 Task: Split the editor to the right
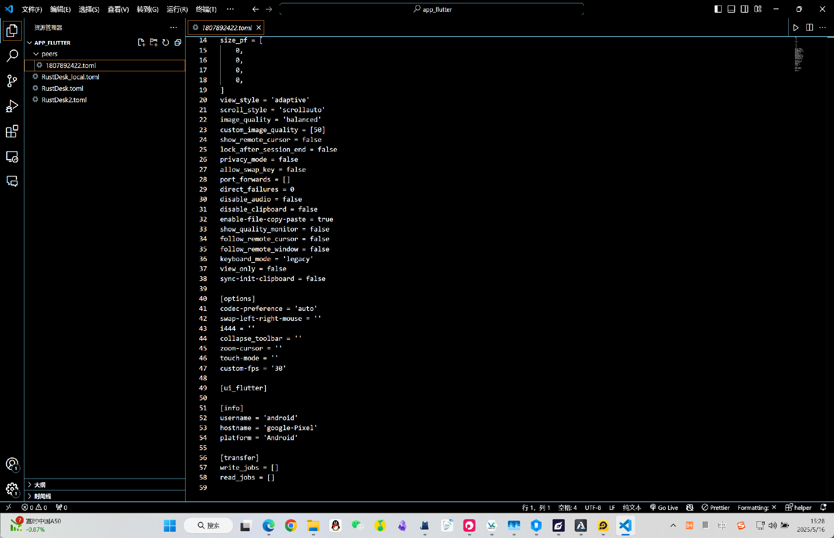[809, 28]
